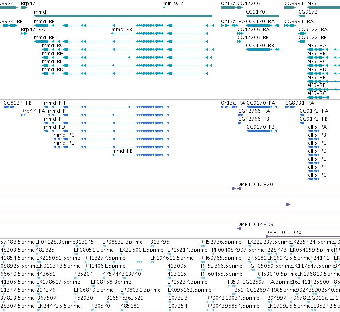340x312 pixels.
Task: Click the eIF5-RG transcript label
Action: tap(317, 93)
